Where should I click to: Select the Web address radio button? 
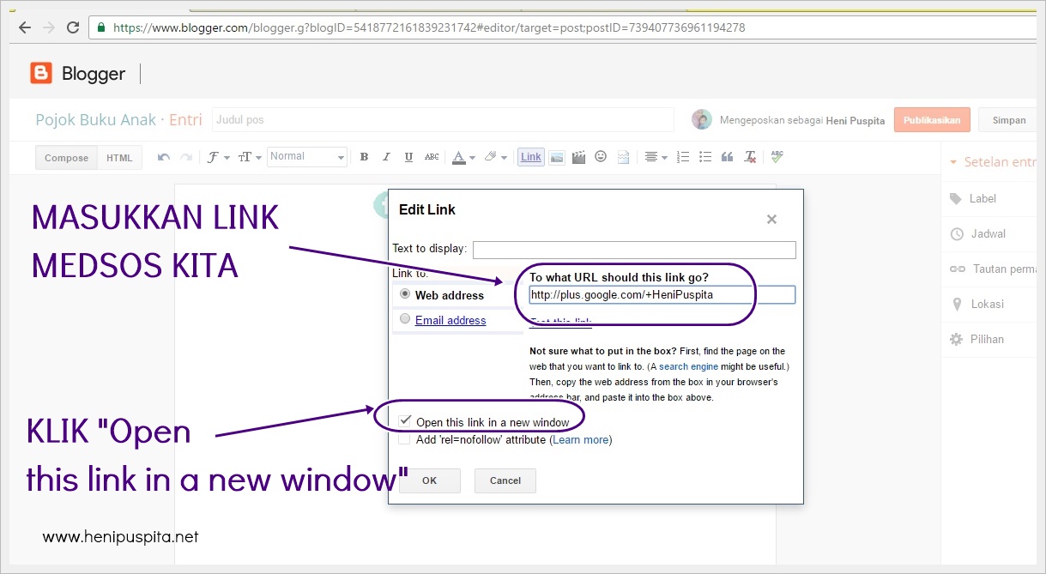point(405,293)
